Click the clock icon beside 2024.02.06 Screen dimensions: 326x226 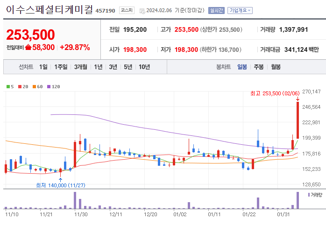click(x=142, y=11)
